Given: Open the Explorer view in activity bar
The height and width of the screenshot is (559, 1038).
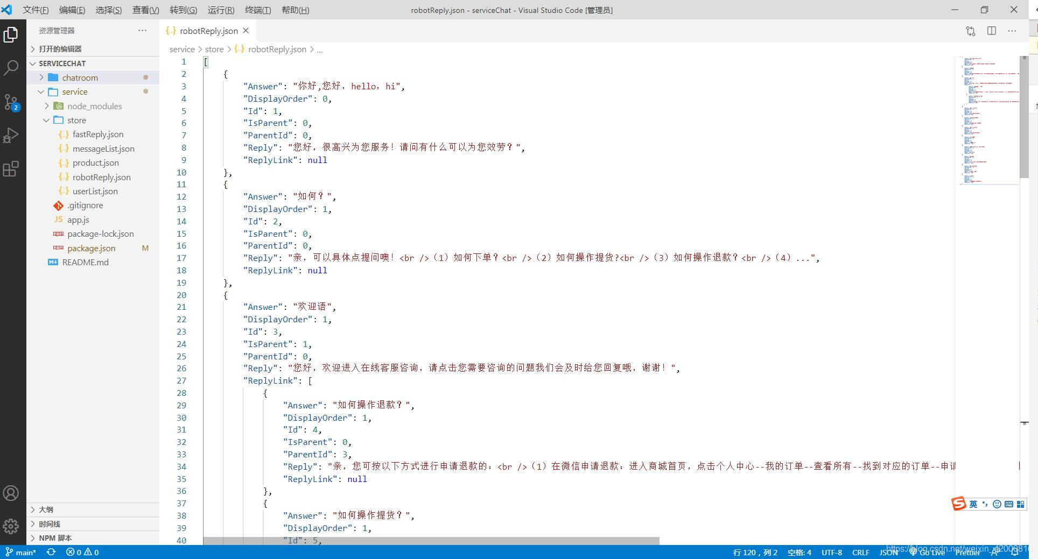Looking at the screenshot, I should [x=11, y=34].
